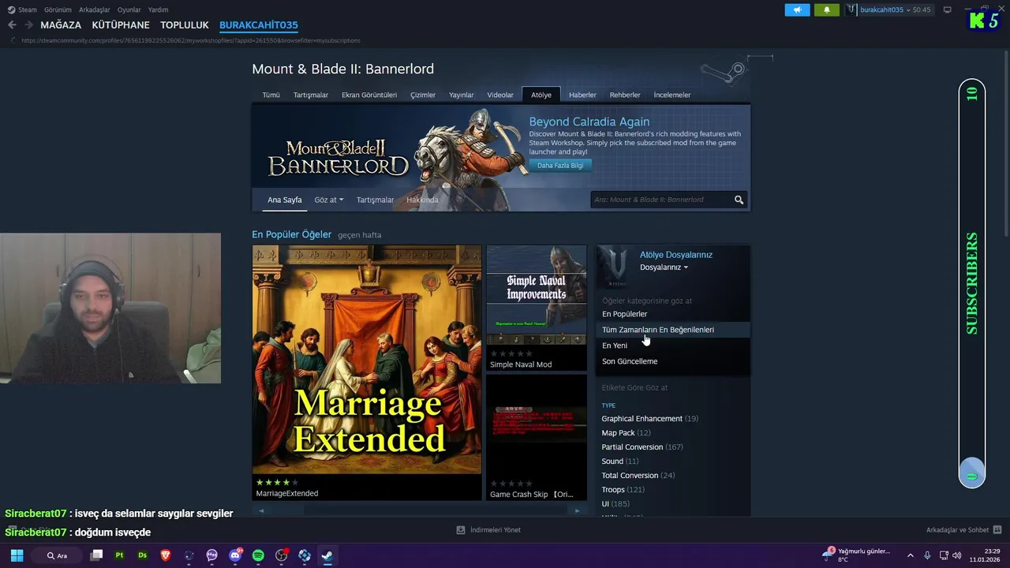Click the volume icon in the system tray

coord(956,555)
